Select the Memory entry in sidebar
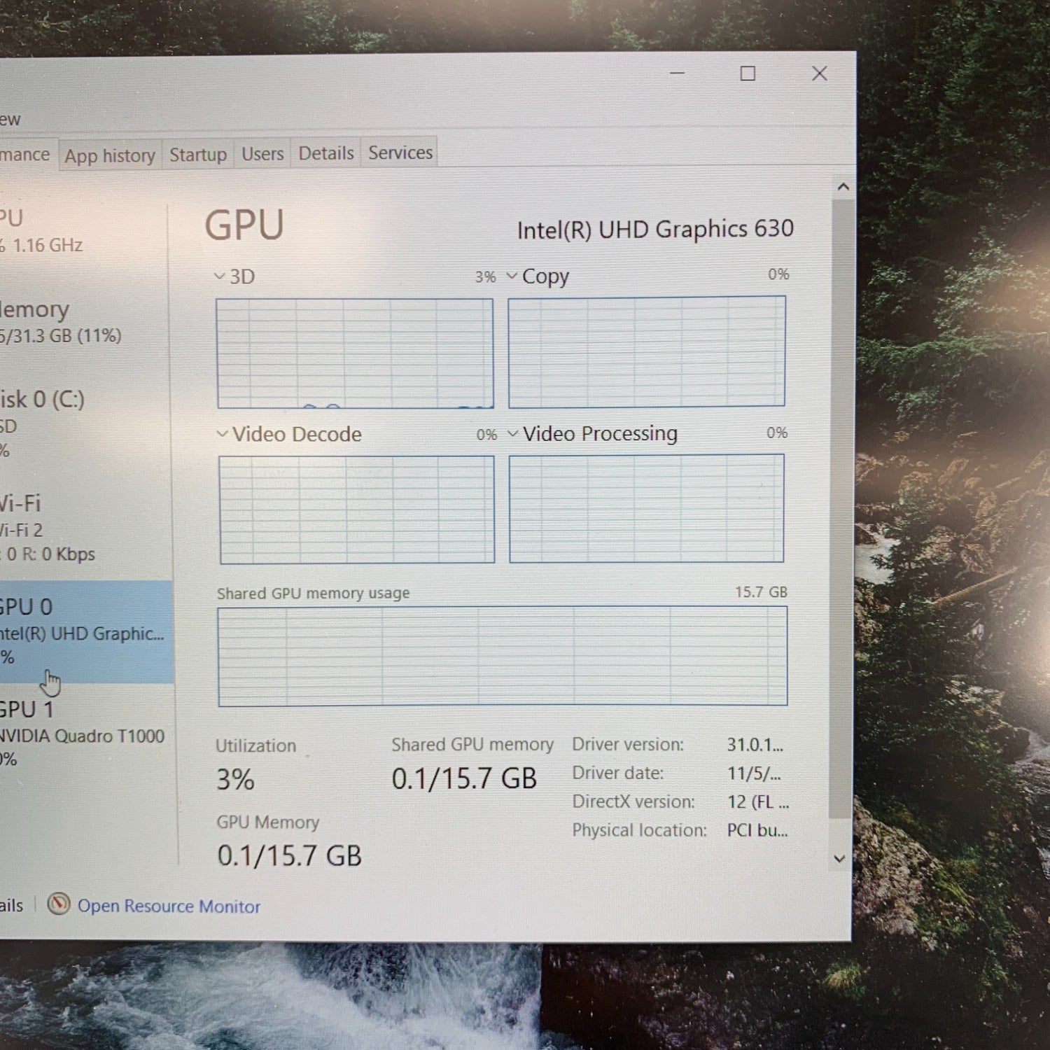 point(85,322)
